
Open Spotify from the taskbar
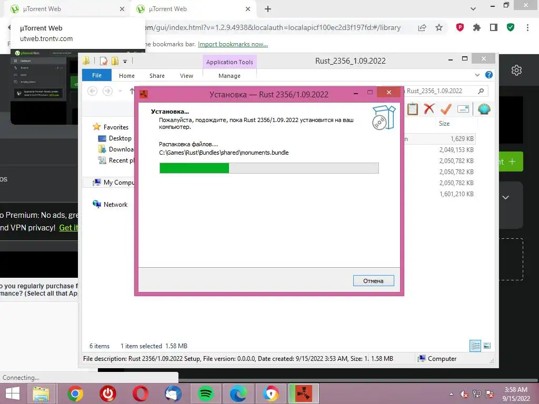pyautogui.click(x=206, y=393)
